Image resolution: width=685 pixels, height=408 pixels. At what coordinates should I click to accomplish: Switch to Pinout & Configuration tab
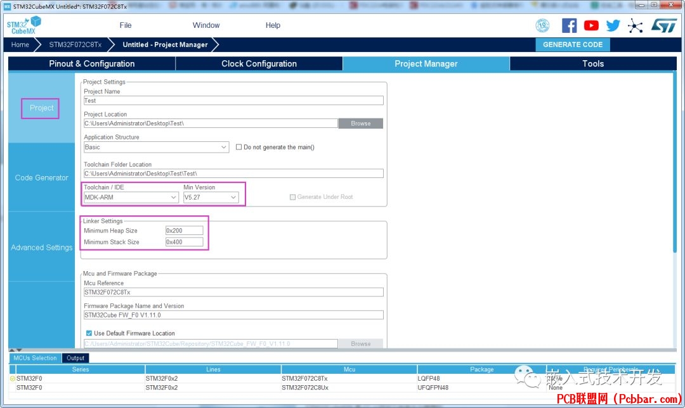(92, 64)
